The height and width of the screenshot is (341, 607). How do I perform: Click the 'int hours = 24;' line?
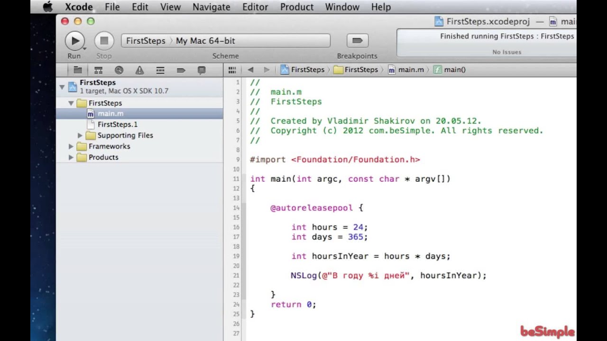(330, 227)
